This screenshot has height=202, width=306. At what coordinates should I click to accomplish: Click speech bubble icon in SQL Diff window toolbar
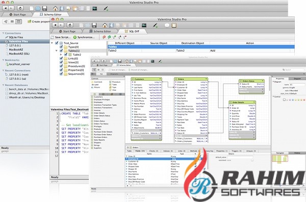(167, 25)
